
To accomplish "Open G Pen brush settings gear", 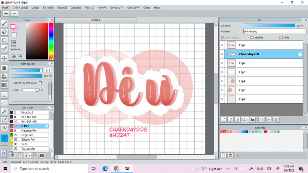I will pos(47,126).
